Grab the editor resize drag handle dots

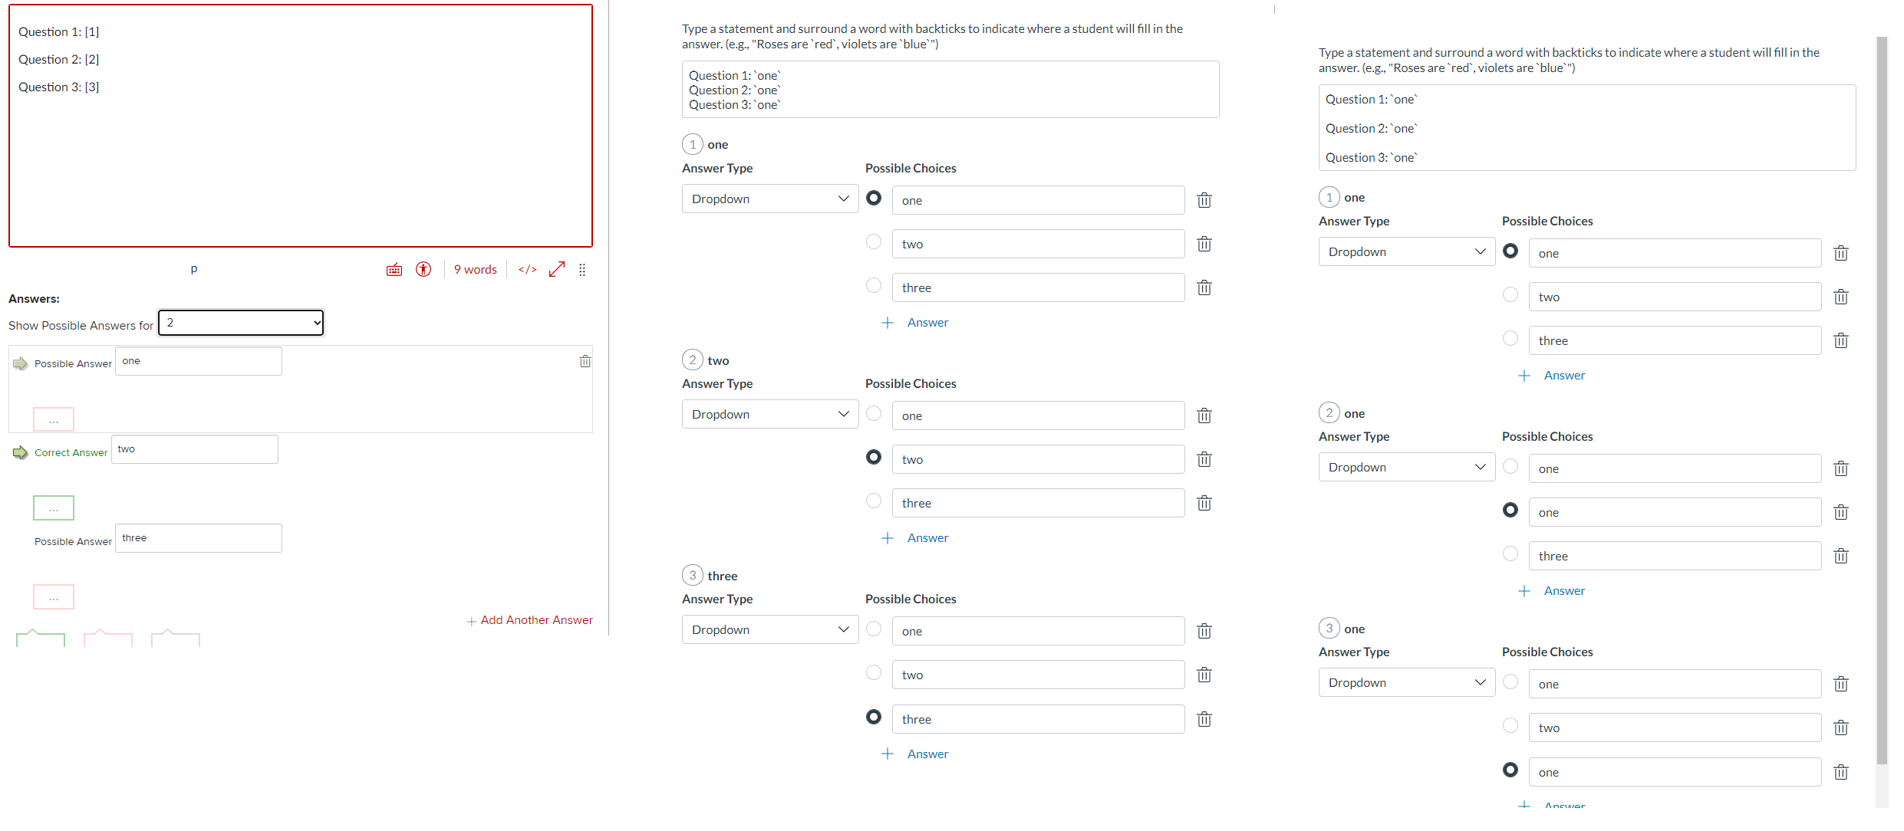(582, 269)
